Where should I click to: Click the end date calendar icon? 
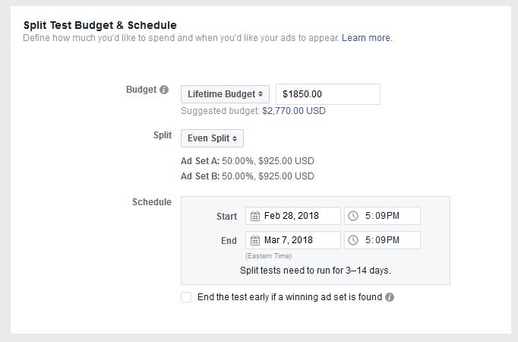(x=254, y=240)
